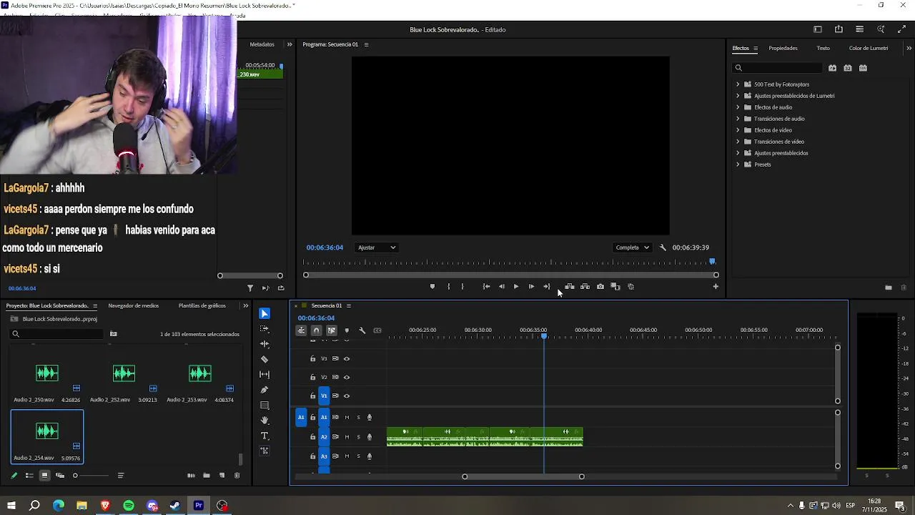The width and height of the screenshot is (915, 515).
Task: Expand 500 Text by Fotoraptors folder
Action: pyautogui.click(x=738, y=84)
